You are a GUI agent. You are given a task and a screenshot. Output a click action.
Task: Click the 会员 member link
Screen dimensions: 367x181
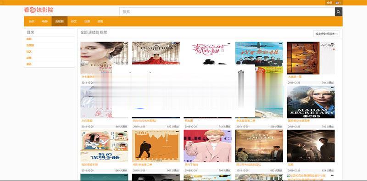point(329,3)
